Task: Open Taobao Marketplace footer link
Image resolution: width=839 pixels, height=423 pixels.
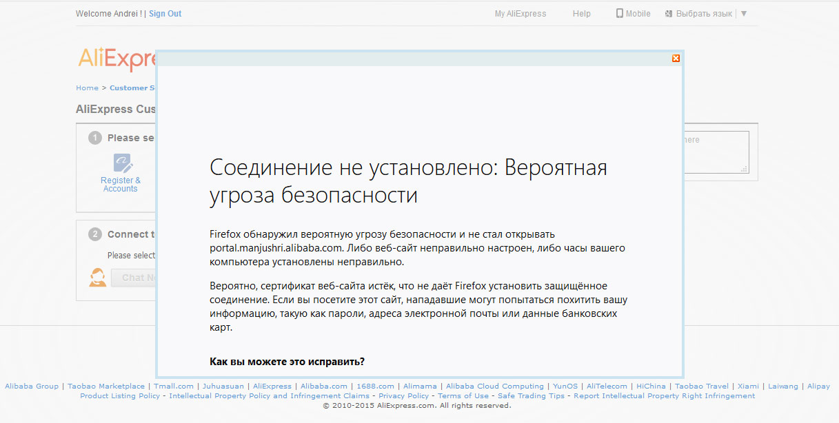Action: 106,386
